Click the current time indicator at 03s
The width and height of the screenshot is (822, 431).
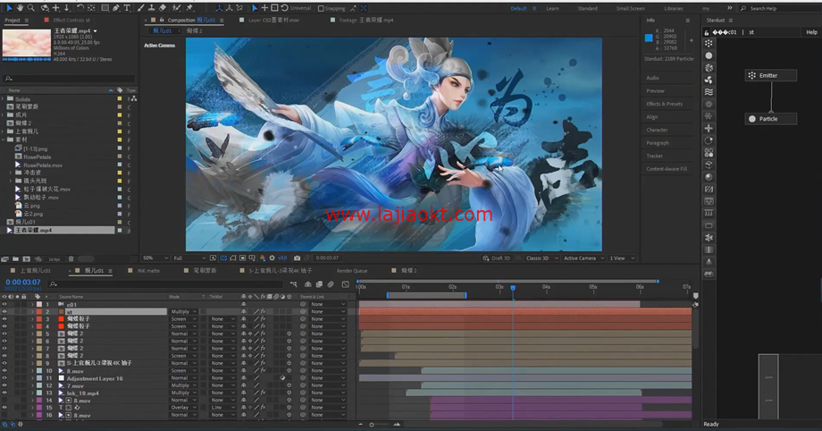pyautogui.click(x=513, y=287)
